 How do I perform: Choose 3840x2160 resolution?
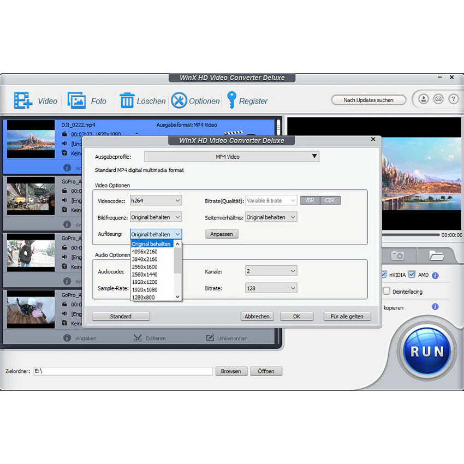click(152, 259)
